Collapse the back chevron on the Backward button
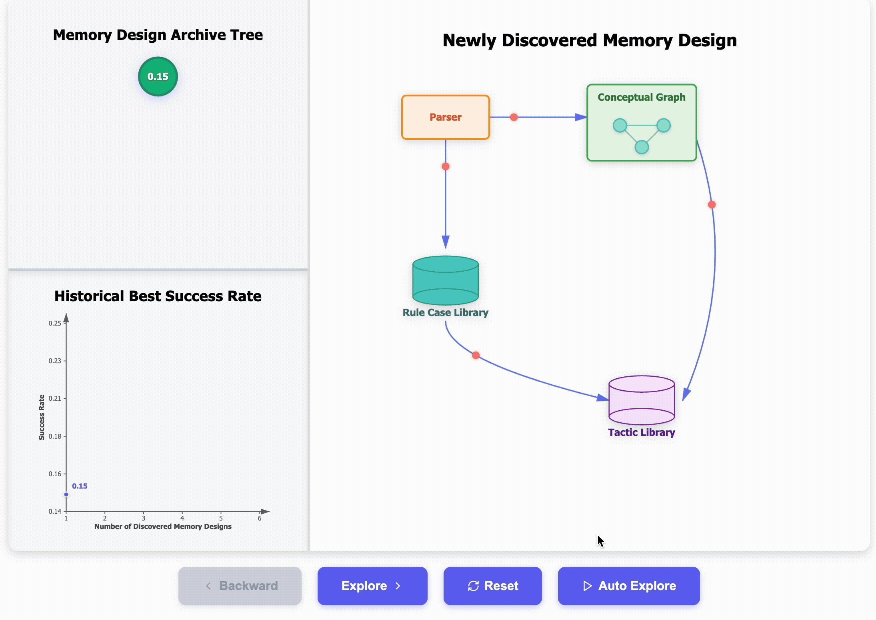This screenshot has height=620, width=876. coord(209,586)
